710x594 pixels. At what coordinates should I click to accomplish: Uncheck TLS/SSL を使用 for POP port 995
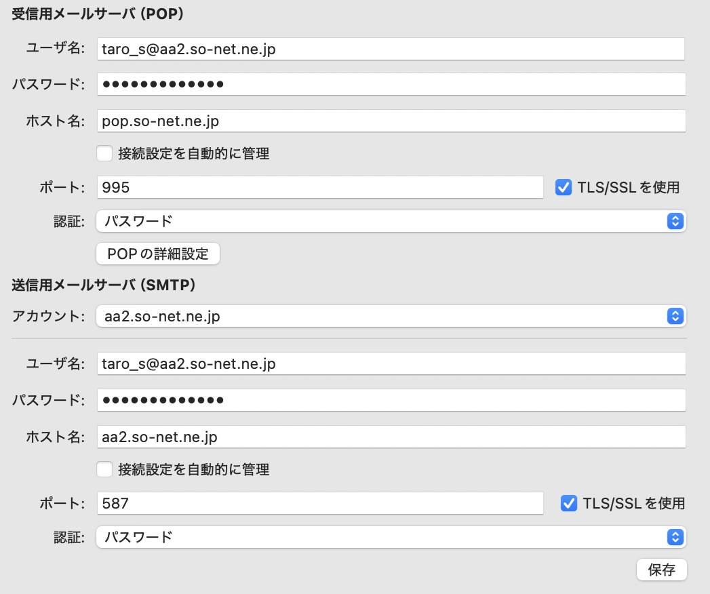pyautogui.click(x=563, y=188)
